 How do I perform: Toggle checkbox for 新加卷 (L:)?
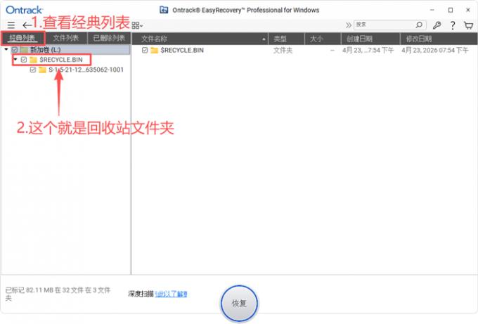[x=15, y=50]
